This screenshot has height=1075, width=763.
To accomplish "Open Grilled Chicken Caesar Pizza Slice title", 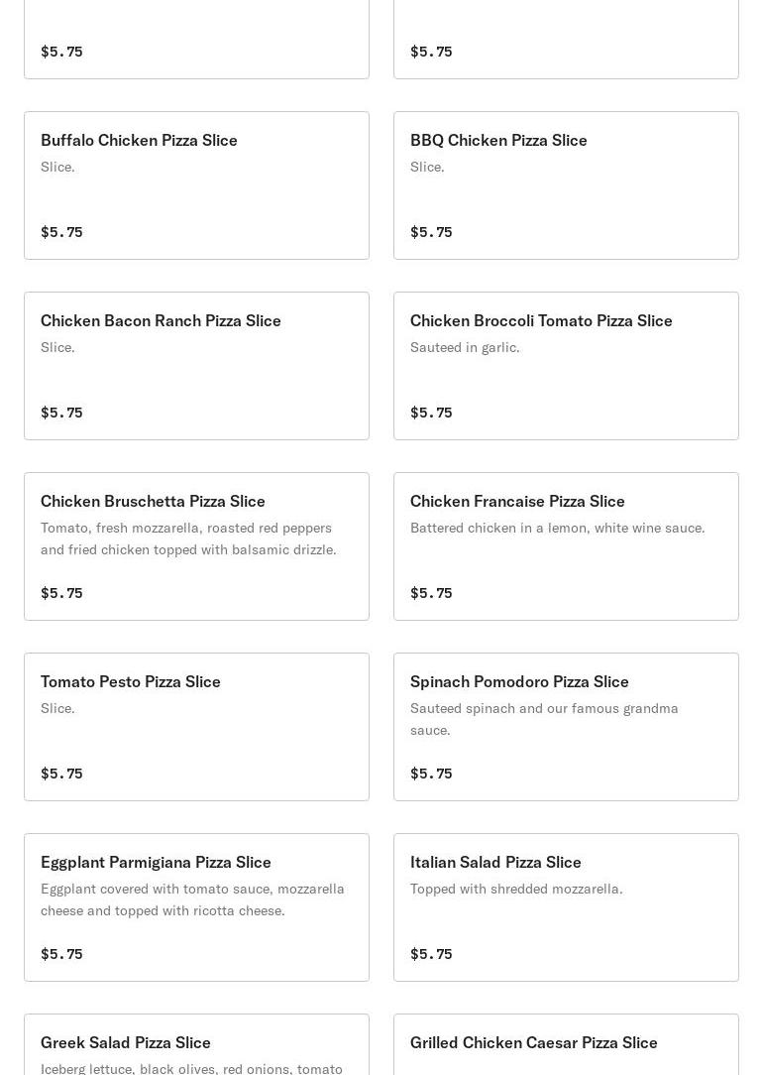I will pyautogui.click(x=534, y=1042).
